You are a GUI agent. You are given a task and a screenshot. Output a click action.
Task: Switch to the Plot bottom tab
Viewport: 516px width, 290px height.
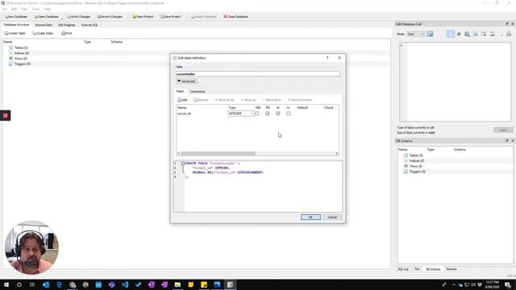417,269
